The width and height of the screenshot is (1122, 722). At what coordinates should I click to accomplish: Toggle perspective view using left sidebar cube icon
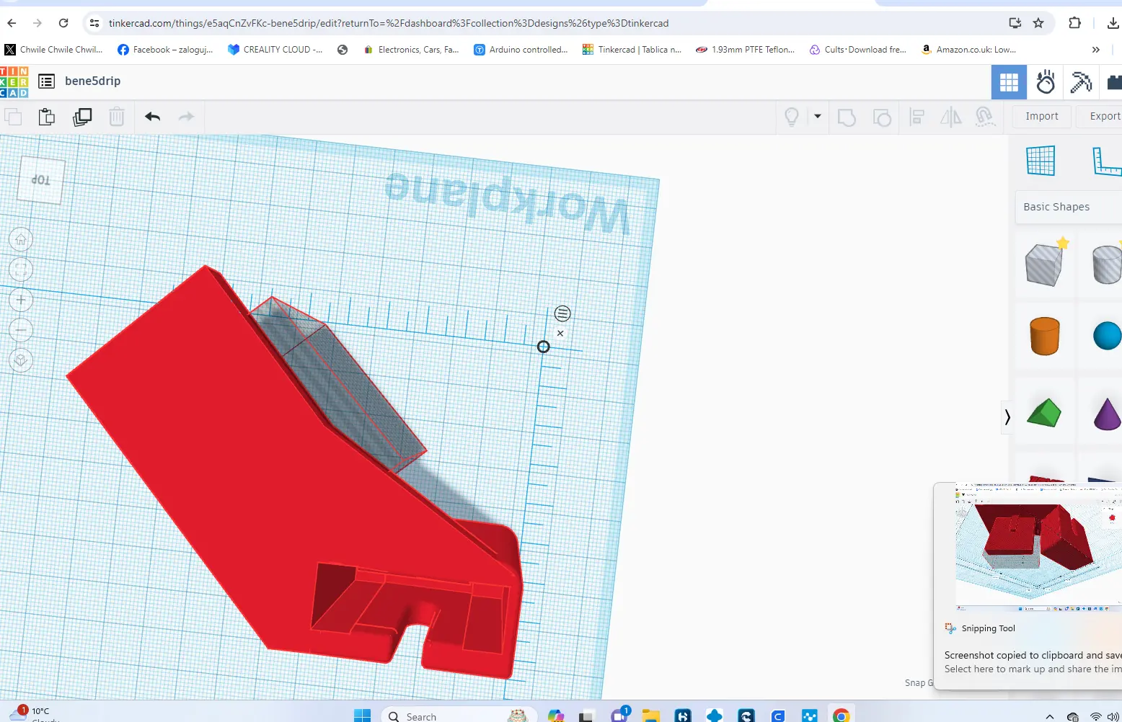(x=21, y=360)
